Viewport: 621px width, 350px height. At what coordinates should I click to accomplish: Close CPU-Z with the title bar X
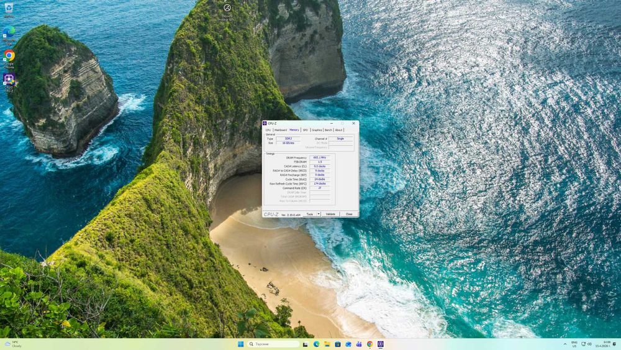pyautogui.click(x=354, y=123)
